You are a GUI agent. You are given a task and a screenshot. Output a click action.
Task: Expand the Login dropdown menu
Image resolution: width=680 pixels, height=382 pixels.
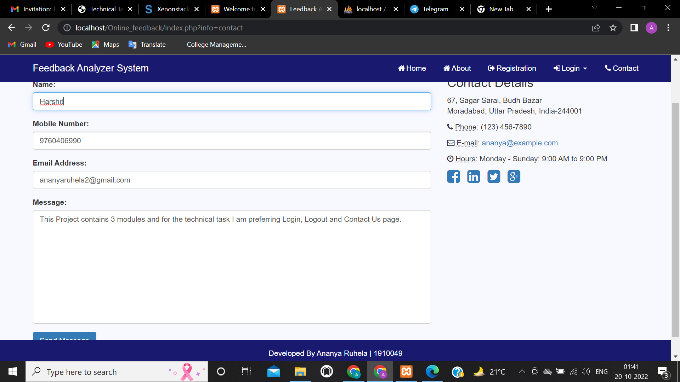[x=570, y=68]
